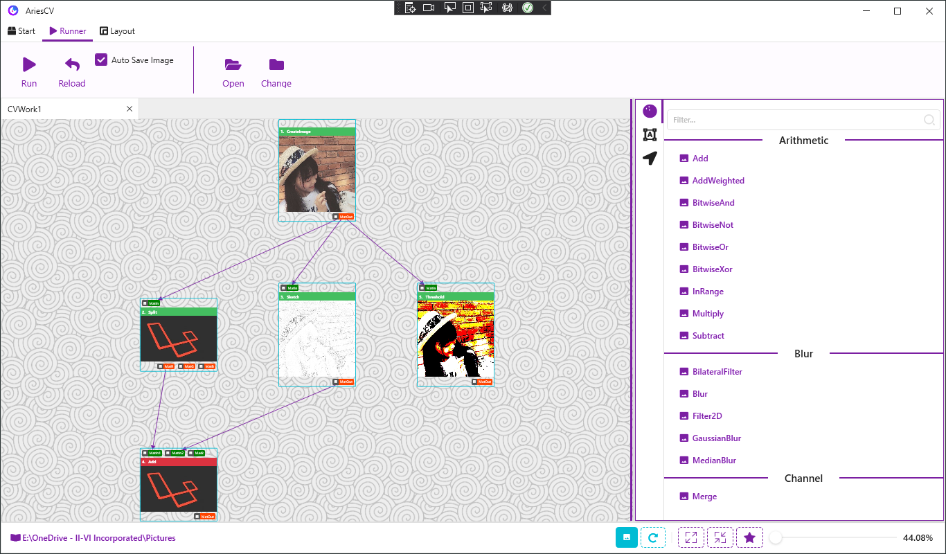Viewport: 946px width, 554px height.
Task: Toggle the MatR output checkbox on Split node
Action: (x=160, y=366)
